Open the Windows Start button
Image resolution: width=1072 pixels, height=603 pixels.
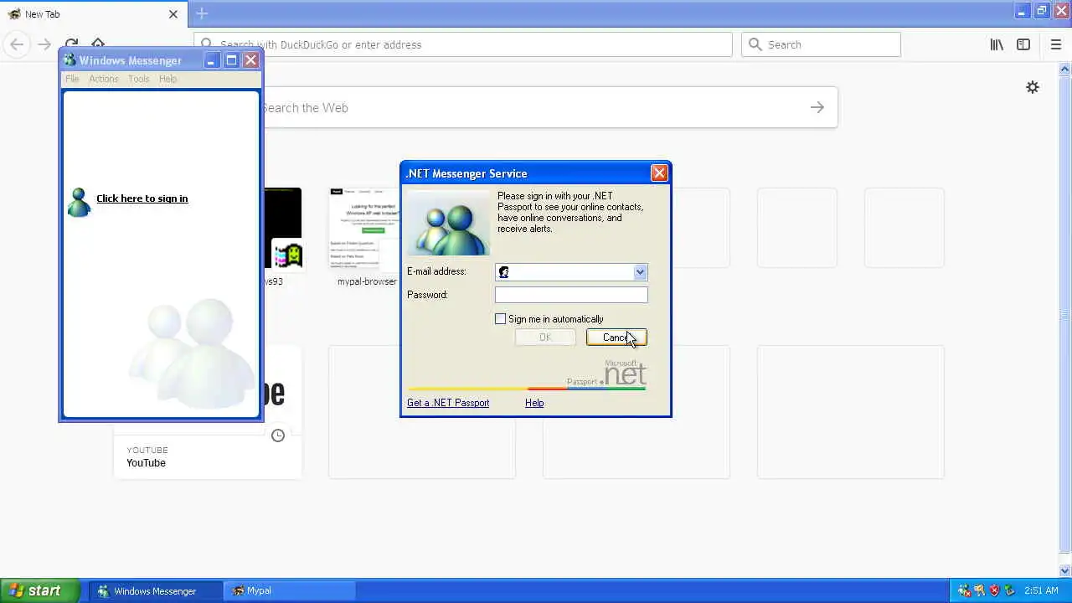[x=39, y=590]
